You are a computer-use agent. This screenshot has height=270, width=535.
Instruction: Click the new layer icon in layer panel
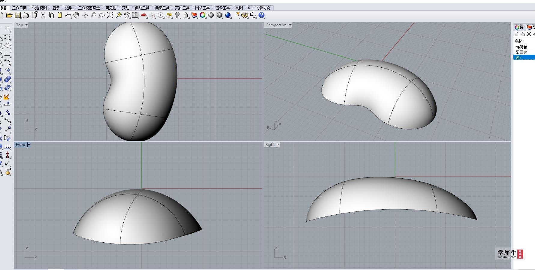point(517,34)
